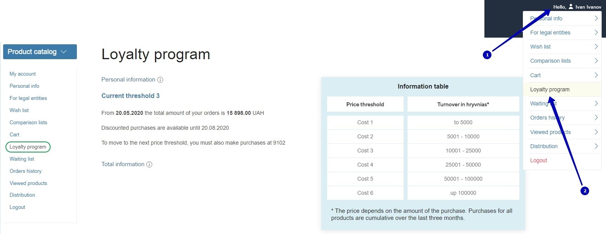Click the chevron beside Distribution in dropdown menu
Image resolution: width=606 pixels, height=234 pixels.
coord(596,146)
